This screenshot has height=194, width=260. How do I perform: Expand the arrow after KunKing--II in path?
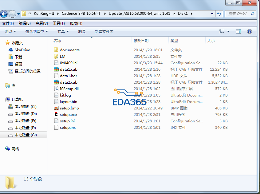click(x=58, y=14)
